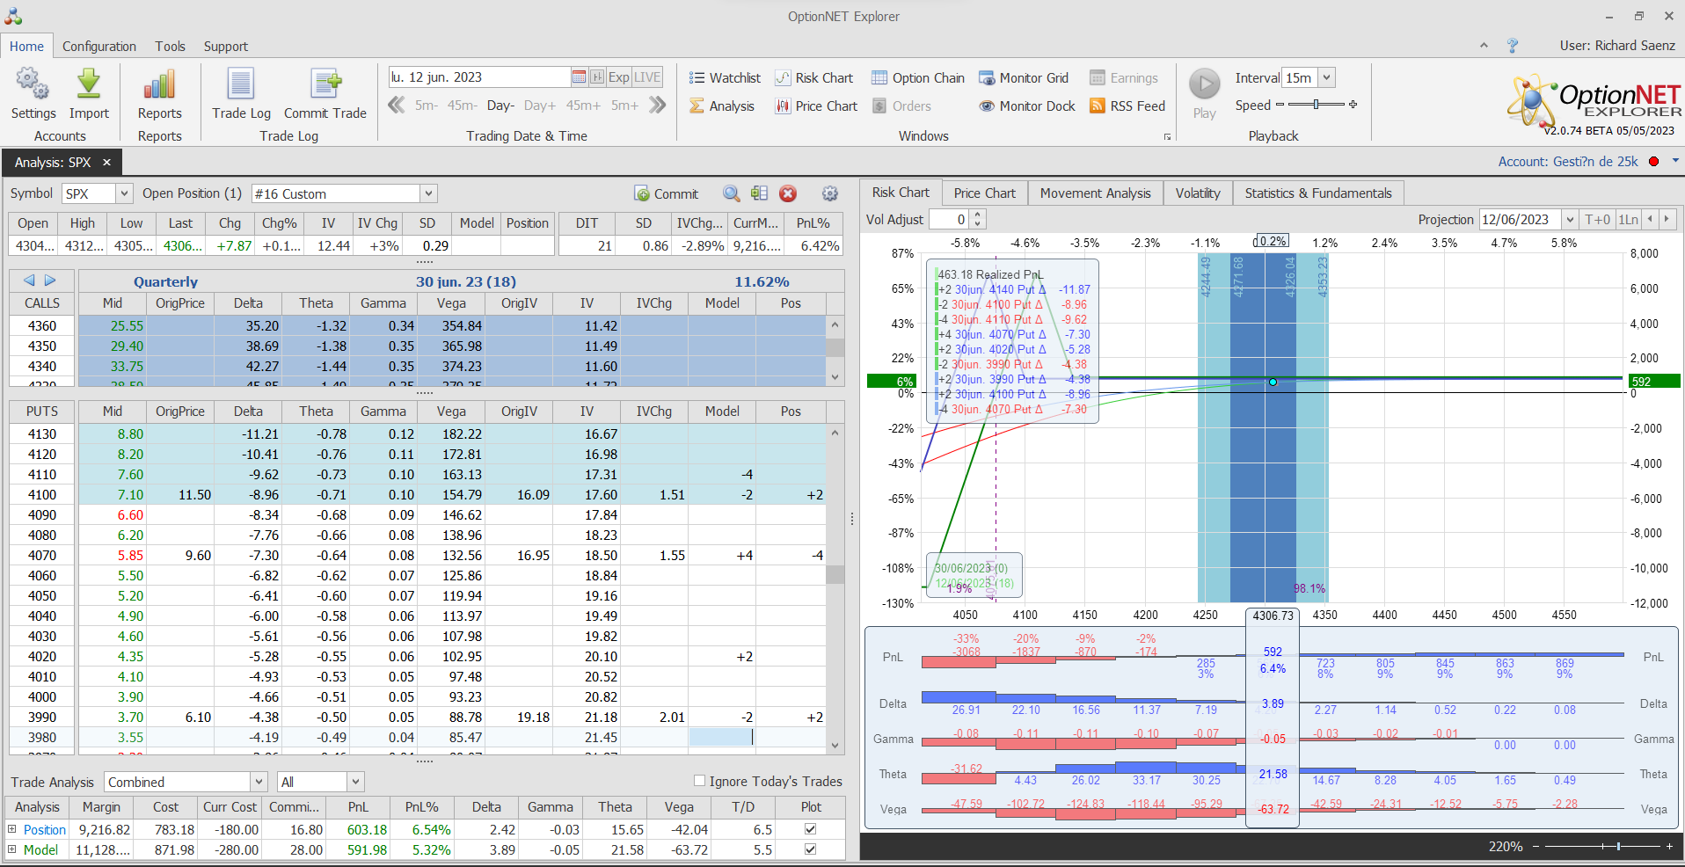Enable Ignore Today's Trades checkbox

click(700, 781)
